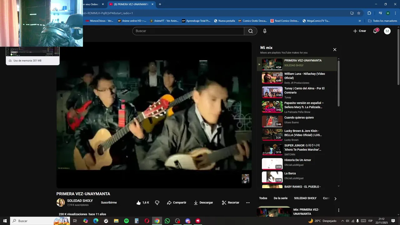Show hidden system tray icons
400x225 pixels.
(342, 221)
